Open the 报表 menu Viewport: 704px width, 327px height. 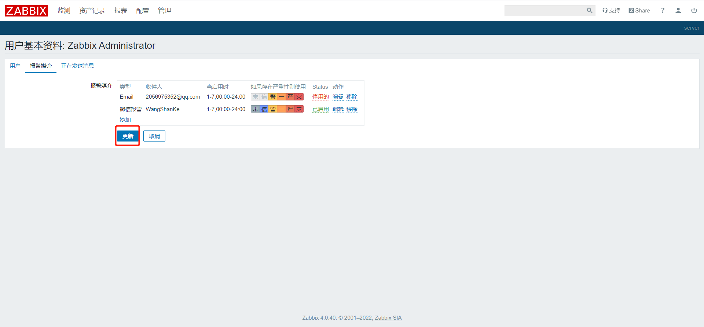[x=121, y=11]
